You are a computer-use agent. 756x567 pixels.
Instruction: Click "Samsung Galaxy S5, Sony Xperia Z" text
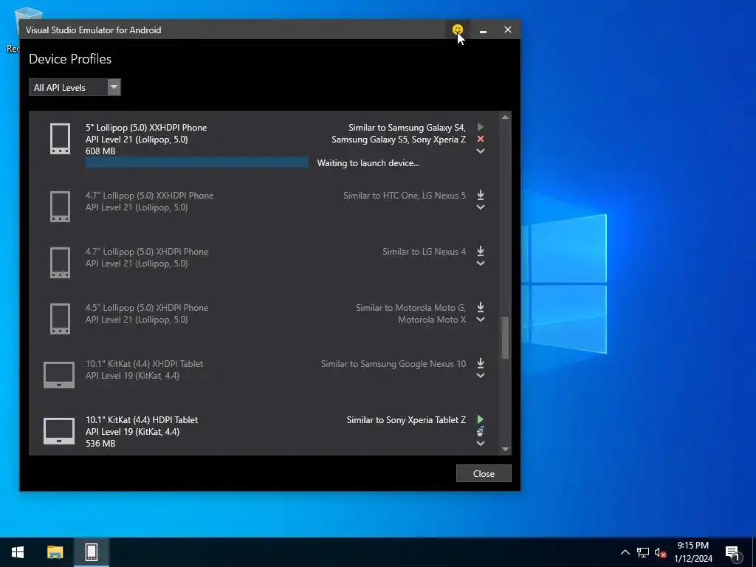399,140
